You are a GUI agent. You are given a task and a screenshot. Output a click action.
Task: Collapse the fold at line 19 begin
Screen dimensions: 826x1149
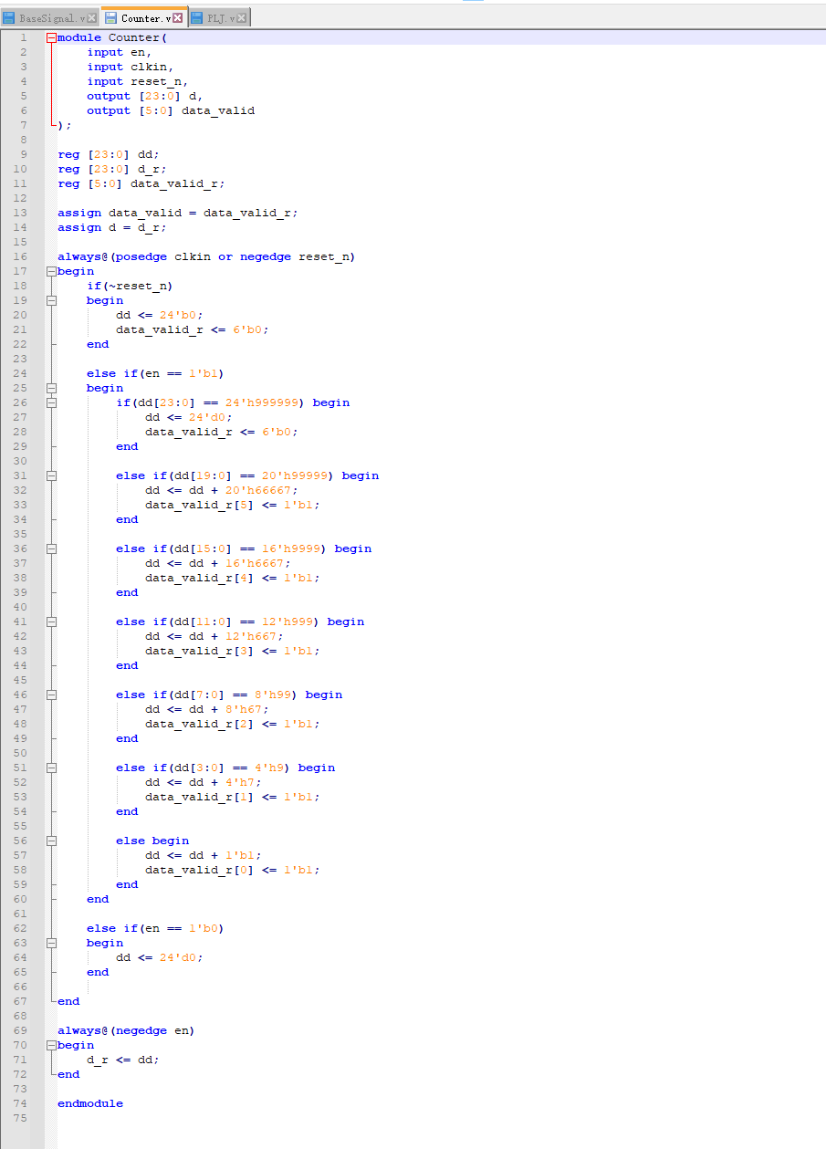pos(51,300)
